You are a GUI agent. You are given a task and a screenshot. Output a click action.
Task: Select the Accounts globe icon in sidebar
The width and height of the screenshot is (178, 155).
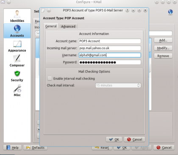[17, 28]
